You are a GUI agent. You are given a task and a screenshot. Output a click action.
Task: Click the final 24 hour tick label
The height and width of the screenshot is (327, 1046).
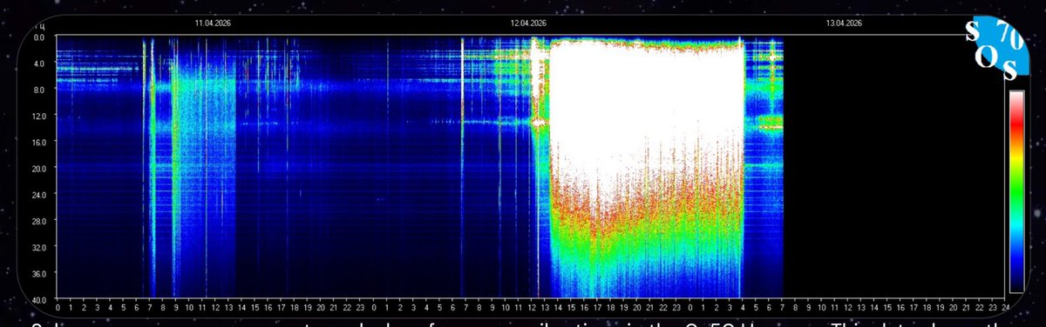[x=1005, y=307]
